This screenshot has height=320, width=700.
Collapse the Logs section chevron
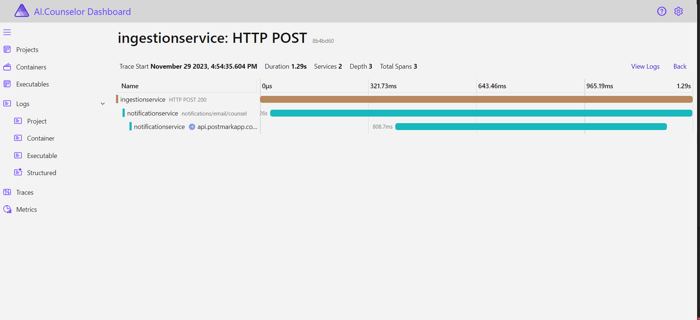(x=103, y=104)
